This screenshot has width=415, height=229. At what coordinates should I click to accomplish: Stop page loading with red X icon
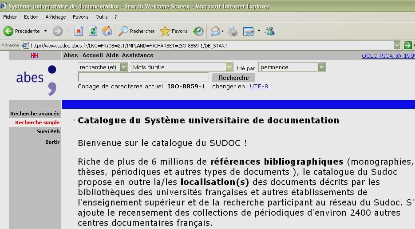[79, 31]
